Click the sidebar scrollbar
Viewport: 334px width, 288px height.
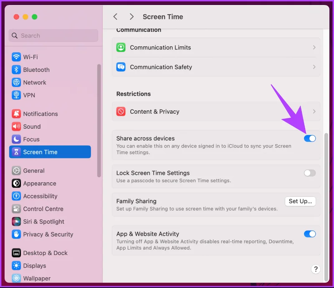[x=99, y=120]
